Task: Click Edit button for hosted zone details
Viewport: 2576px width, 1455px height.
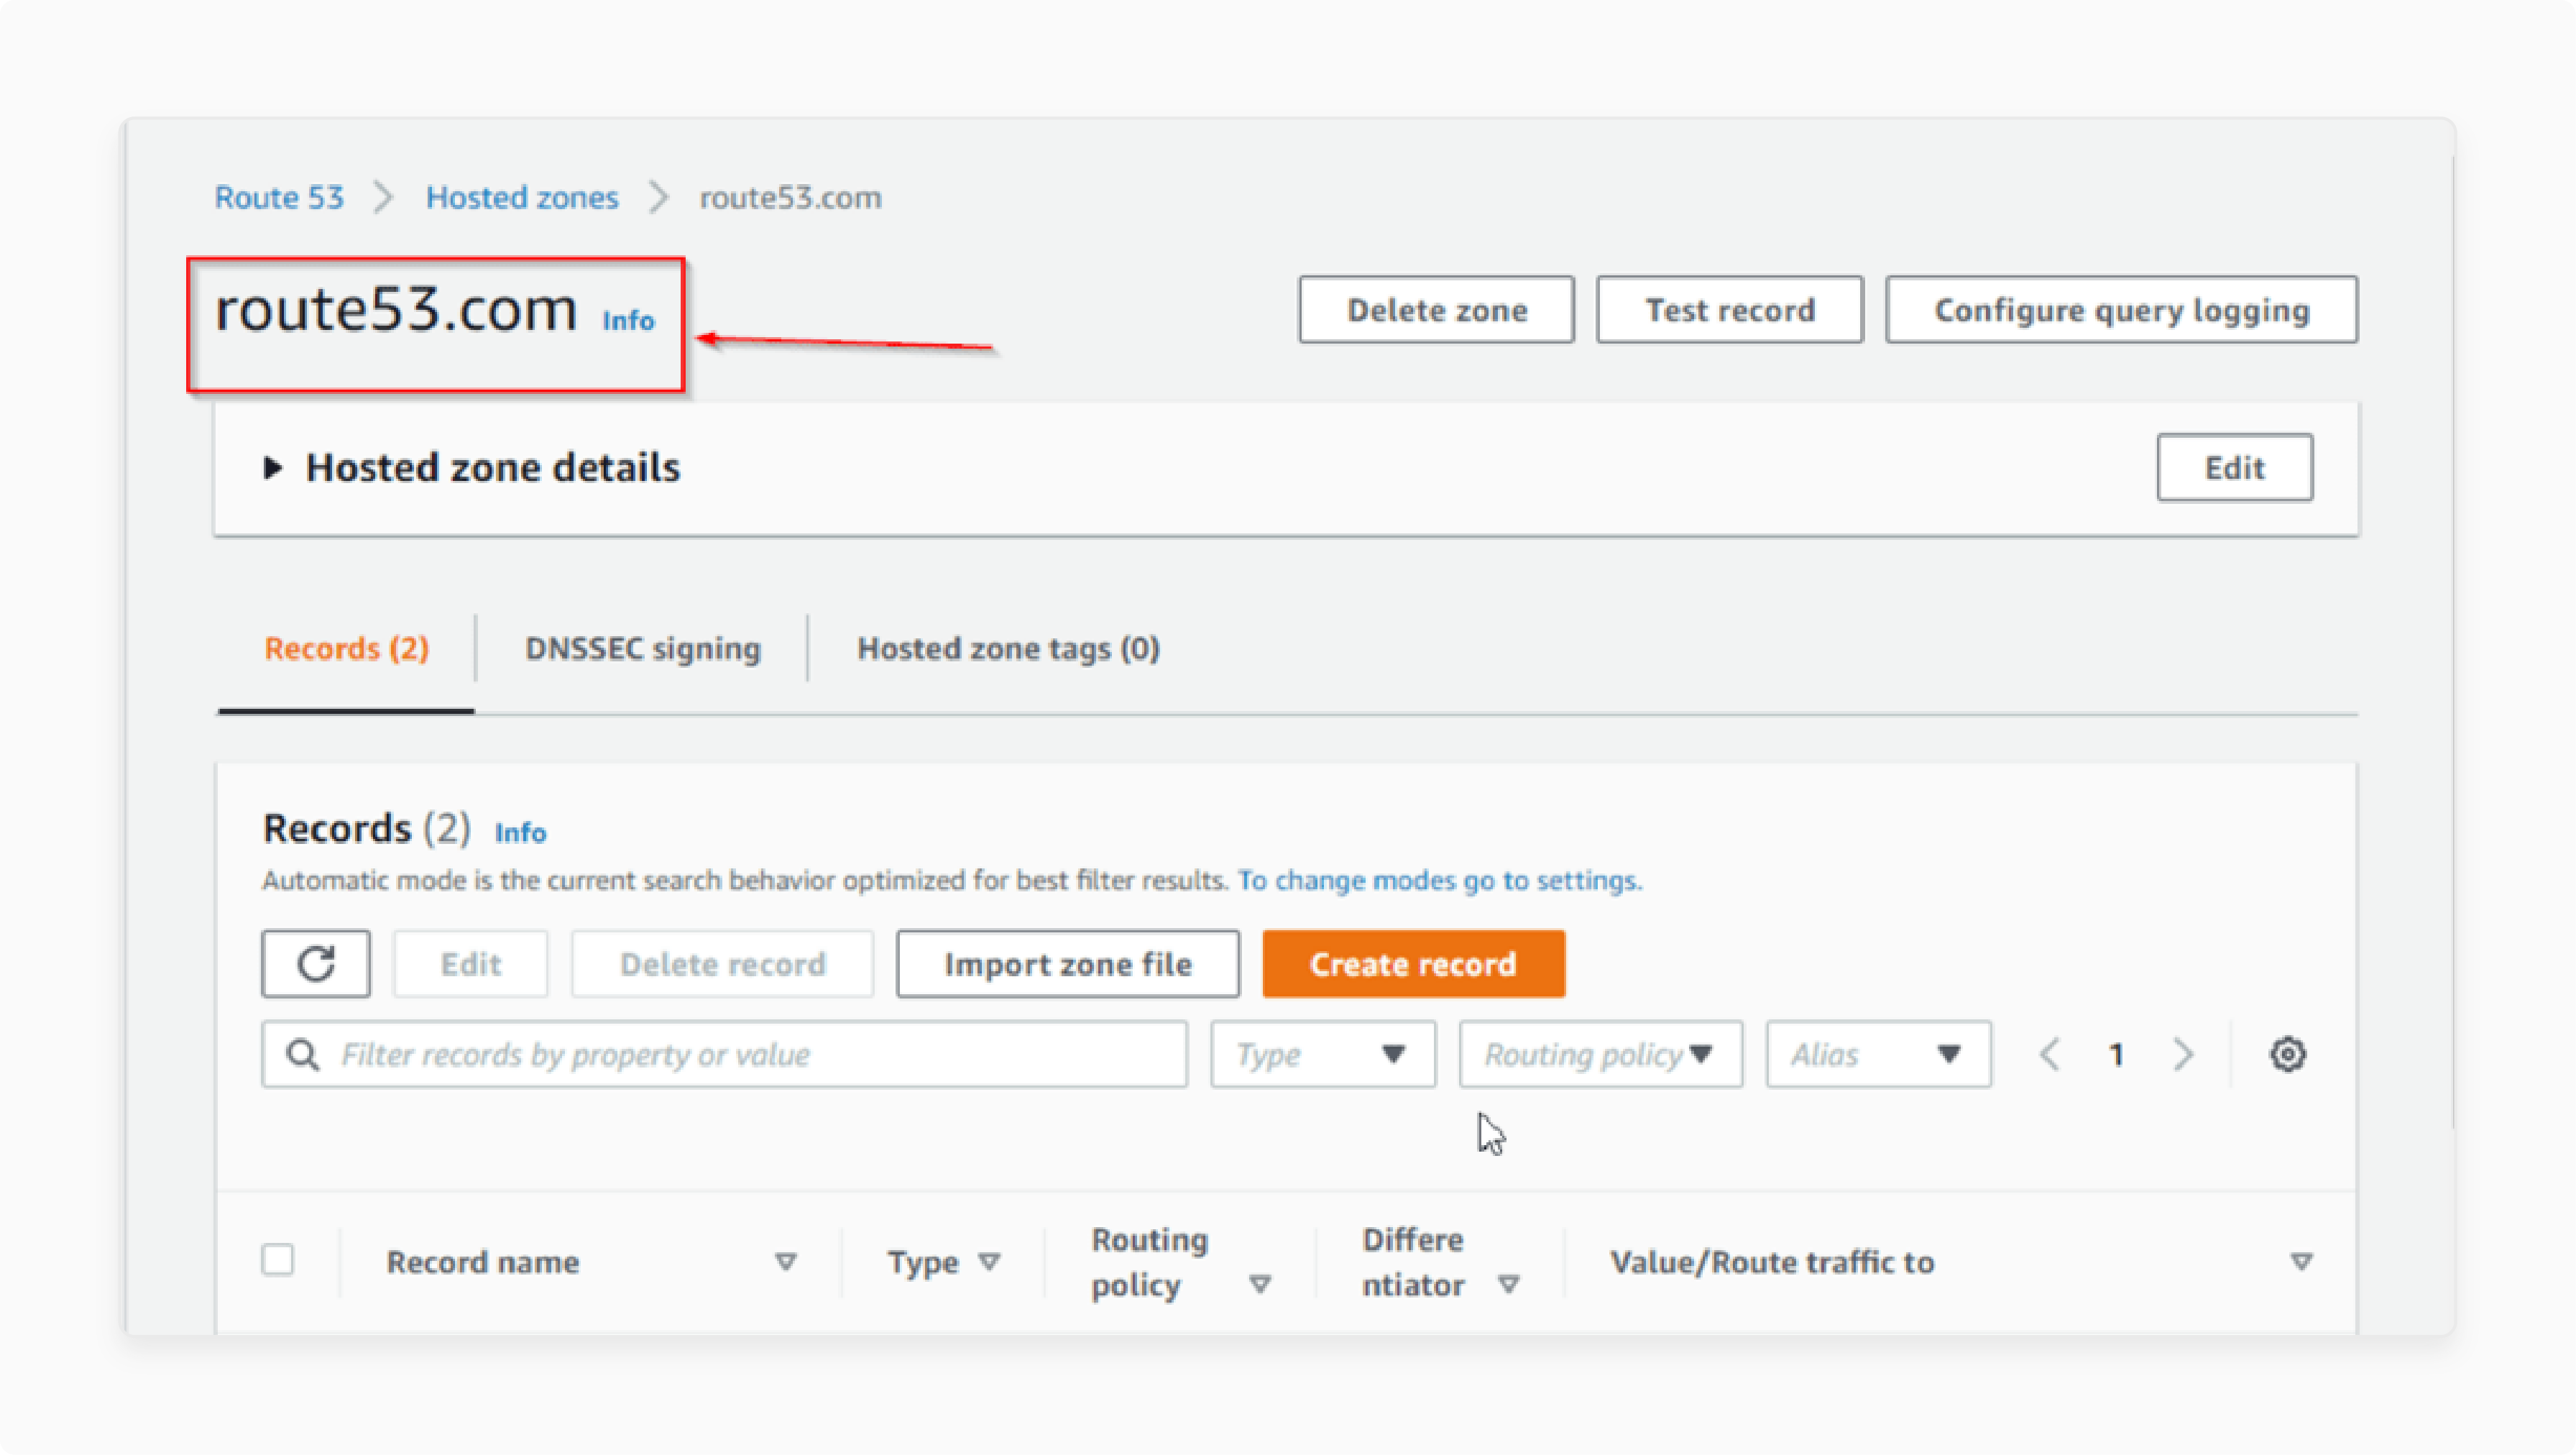Action: click(2234, 467)
